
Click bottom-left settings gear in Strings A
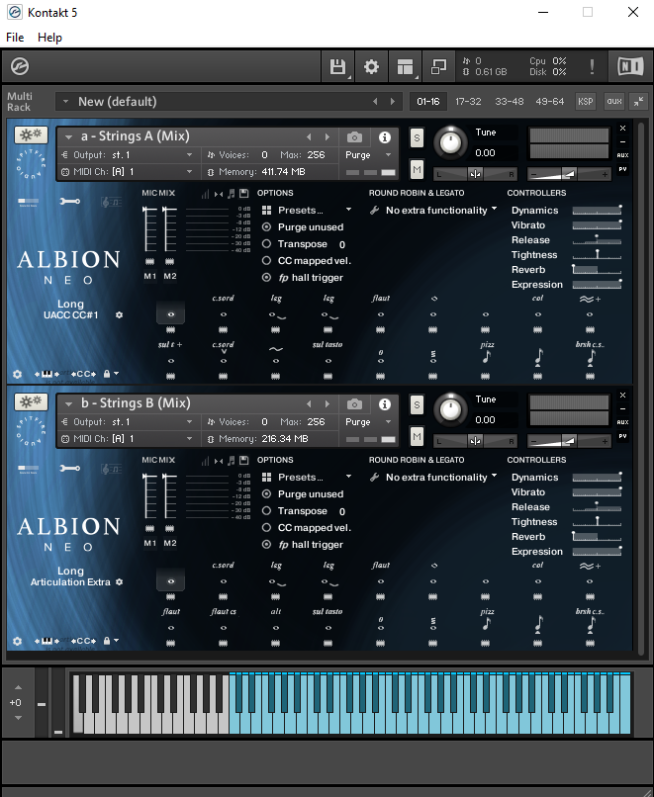point(17,374)
